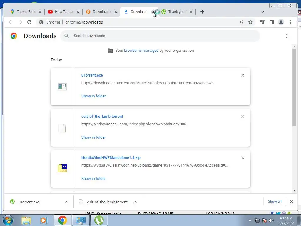301x226 pixels.
Task: Click the scrollbar down arrow
Action: pyautogui.click(x=294, y=191)
